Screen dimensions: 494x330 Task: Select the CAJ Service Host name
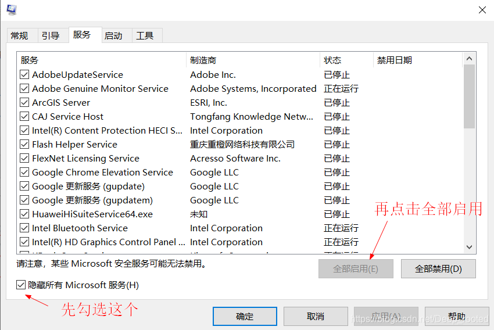67,117
